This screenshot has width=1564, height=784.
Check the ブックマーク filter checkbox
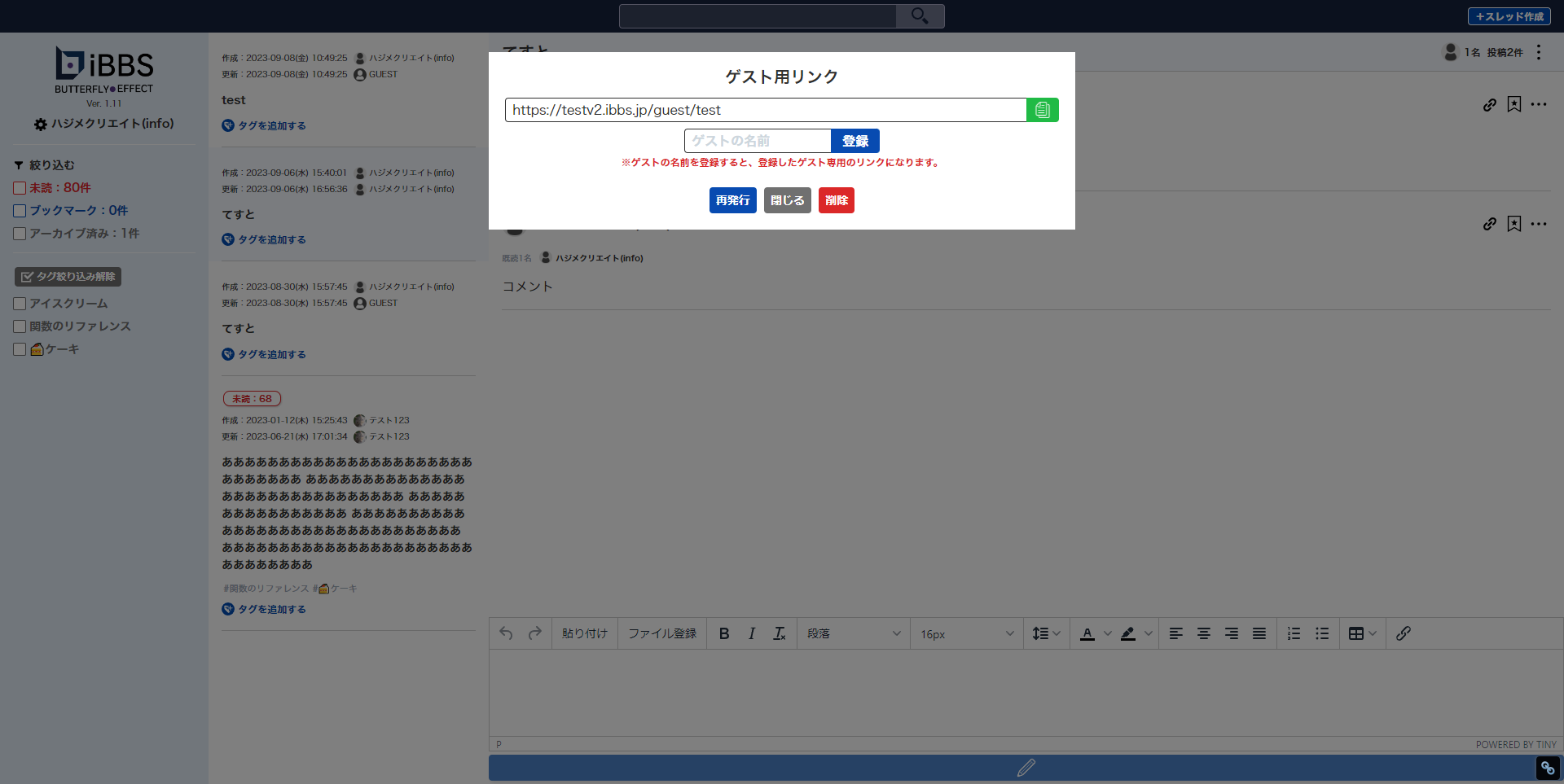coord(20,211)
